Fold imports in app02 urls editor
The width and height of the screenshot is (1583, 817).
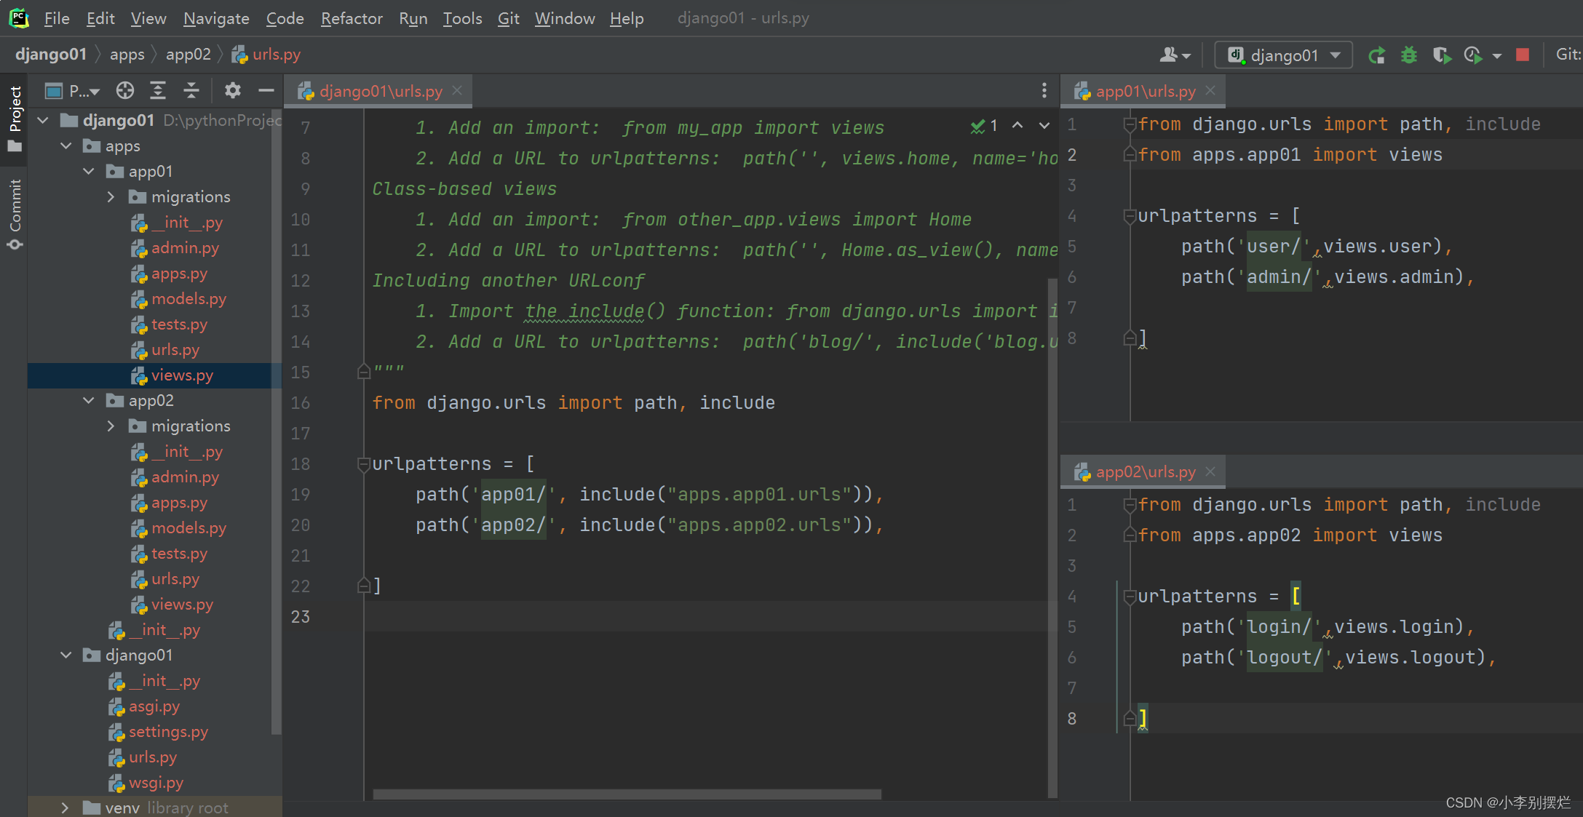1130,505
